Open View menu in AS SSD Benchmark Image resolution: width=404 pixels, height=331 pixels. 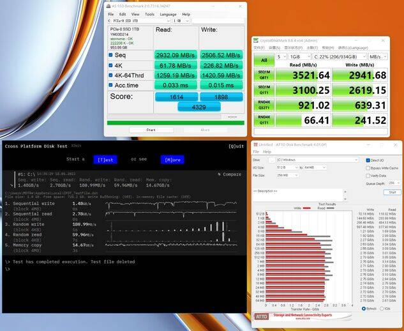point(135,14)
